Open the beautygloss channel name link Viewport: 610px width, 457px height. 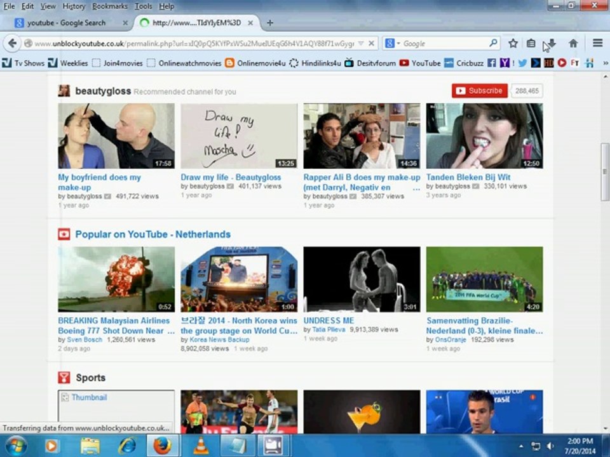pos(103,91)
